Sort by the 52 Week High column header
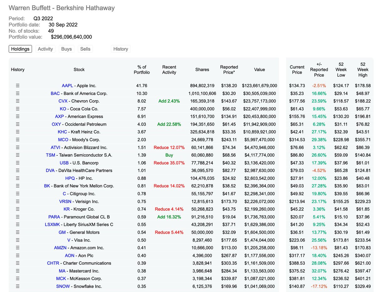Screen dimensions: 376x292 click(x=363, y=70)
